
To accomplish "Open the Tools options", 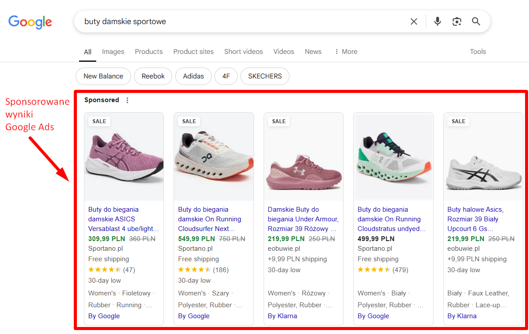I will click(x=478, y=52).
